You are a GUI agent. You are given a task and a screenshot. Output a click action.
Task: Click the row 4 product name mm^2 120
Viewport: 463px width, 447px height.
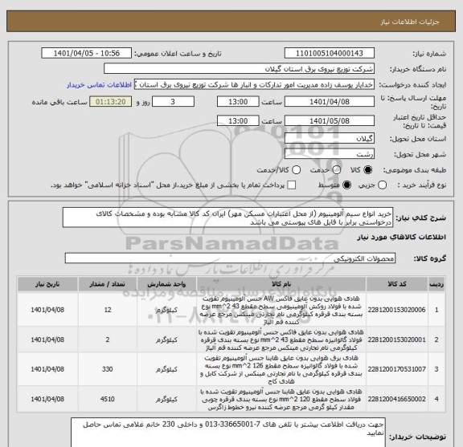click(281, 399)
